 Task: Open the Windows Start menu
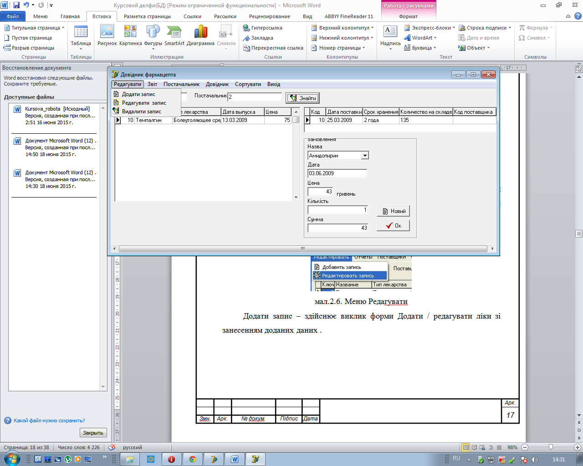tap(12, 459)
